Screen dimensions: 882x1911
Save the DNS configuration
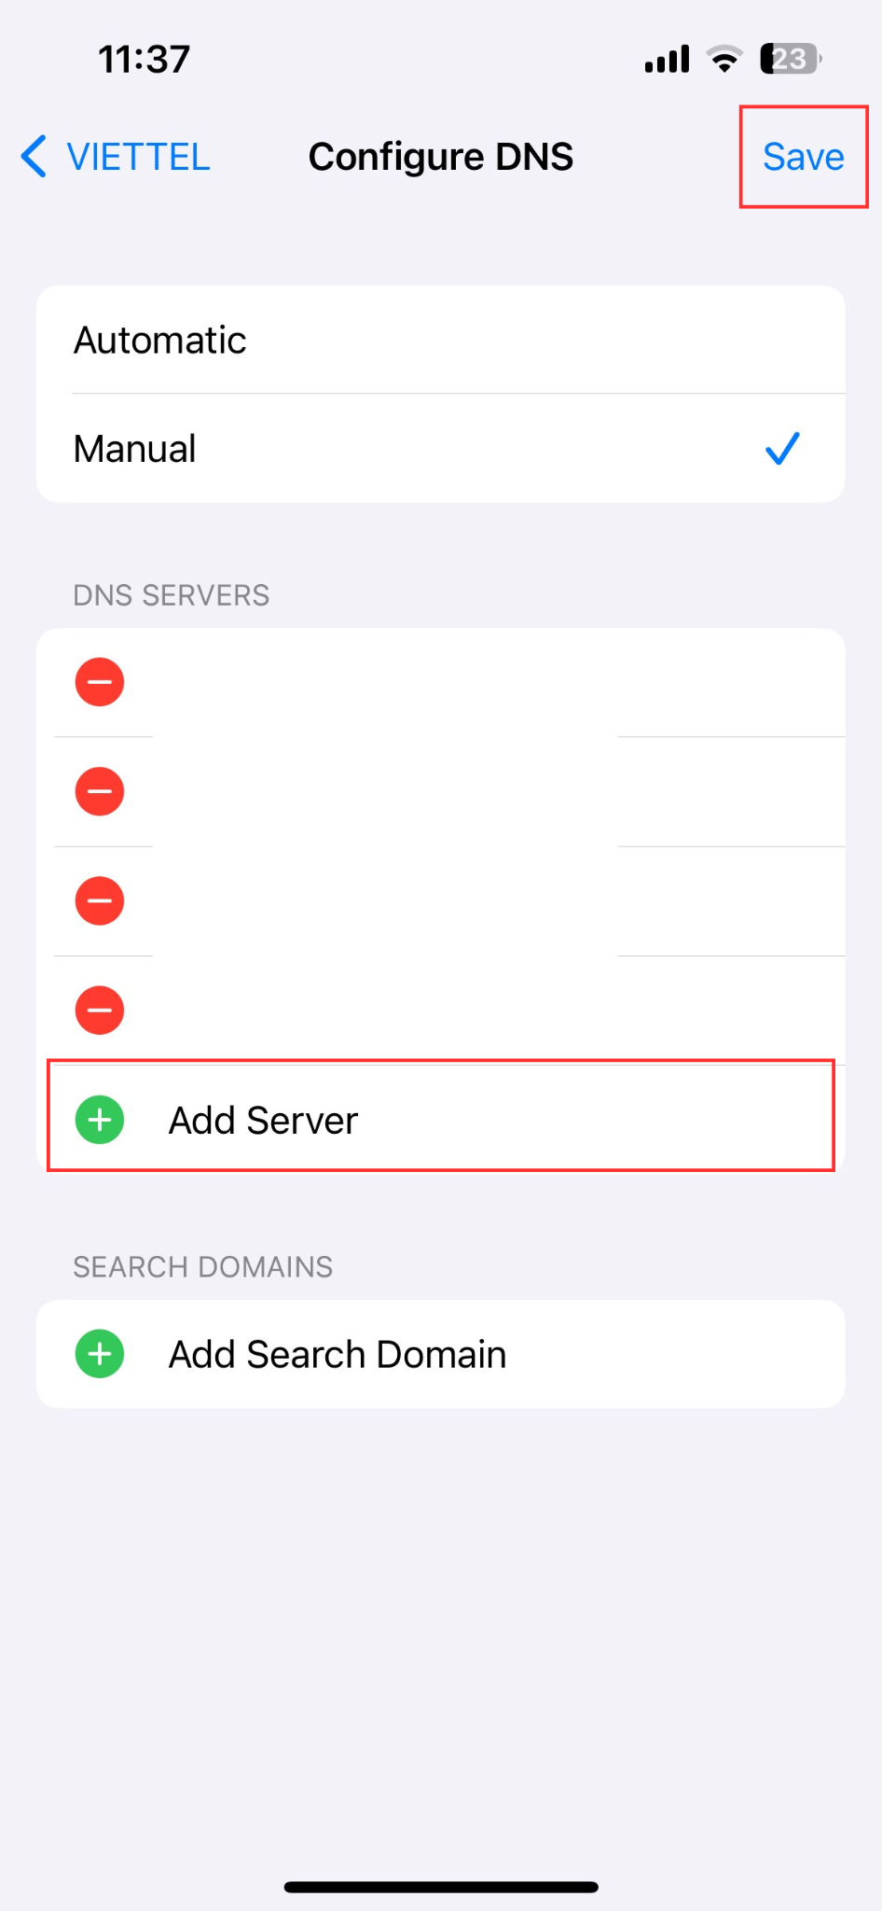click(804, 157)
